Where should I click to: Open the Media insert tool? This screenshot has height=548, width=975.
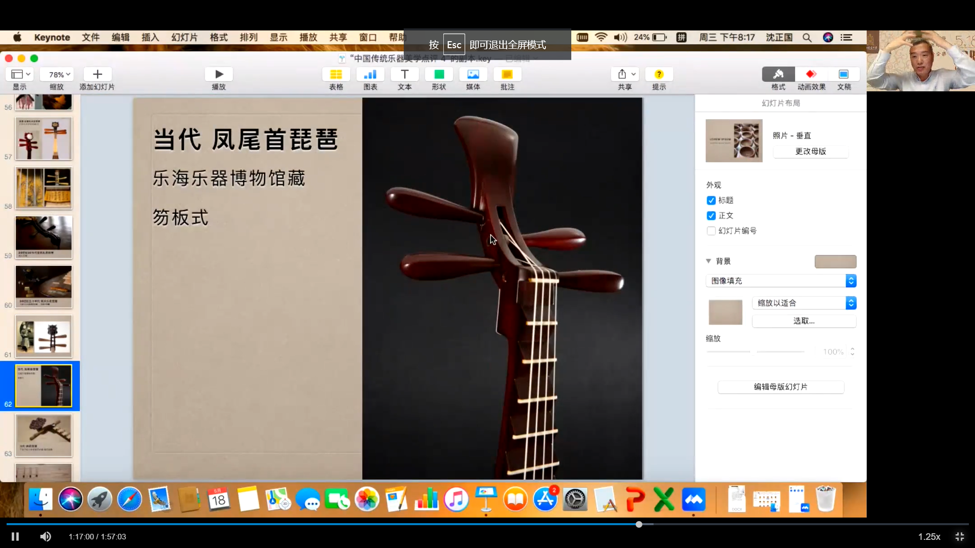click(473, 75)
